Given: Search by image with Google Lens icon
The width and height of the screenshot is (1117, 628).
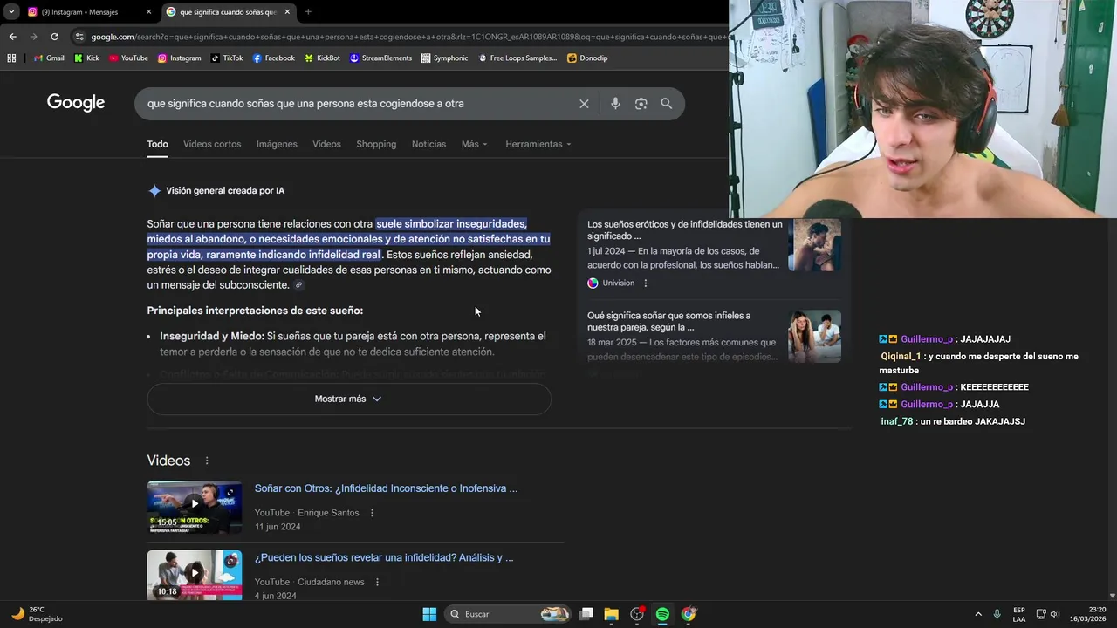Looking at the screenshot, I should (641, 104).
